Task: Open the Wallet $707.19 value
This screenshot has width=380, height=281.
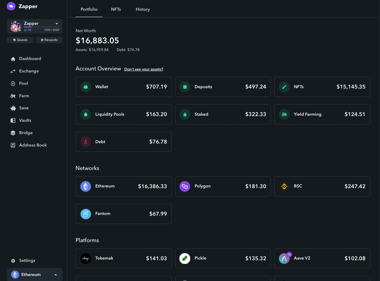Action: 157,87
